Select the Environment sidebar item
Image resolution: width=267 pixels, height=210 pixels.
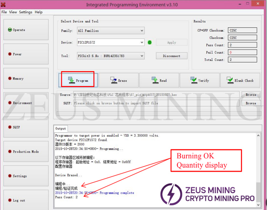point(26,103)
